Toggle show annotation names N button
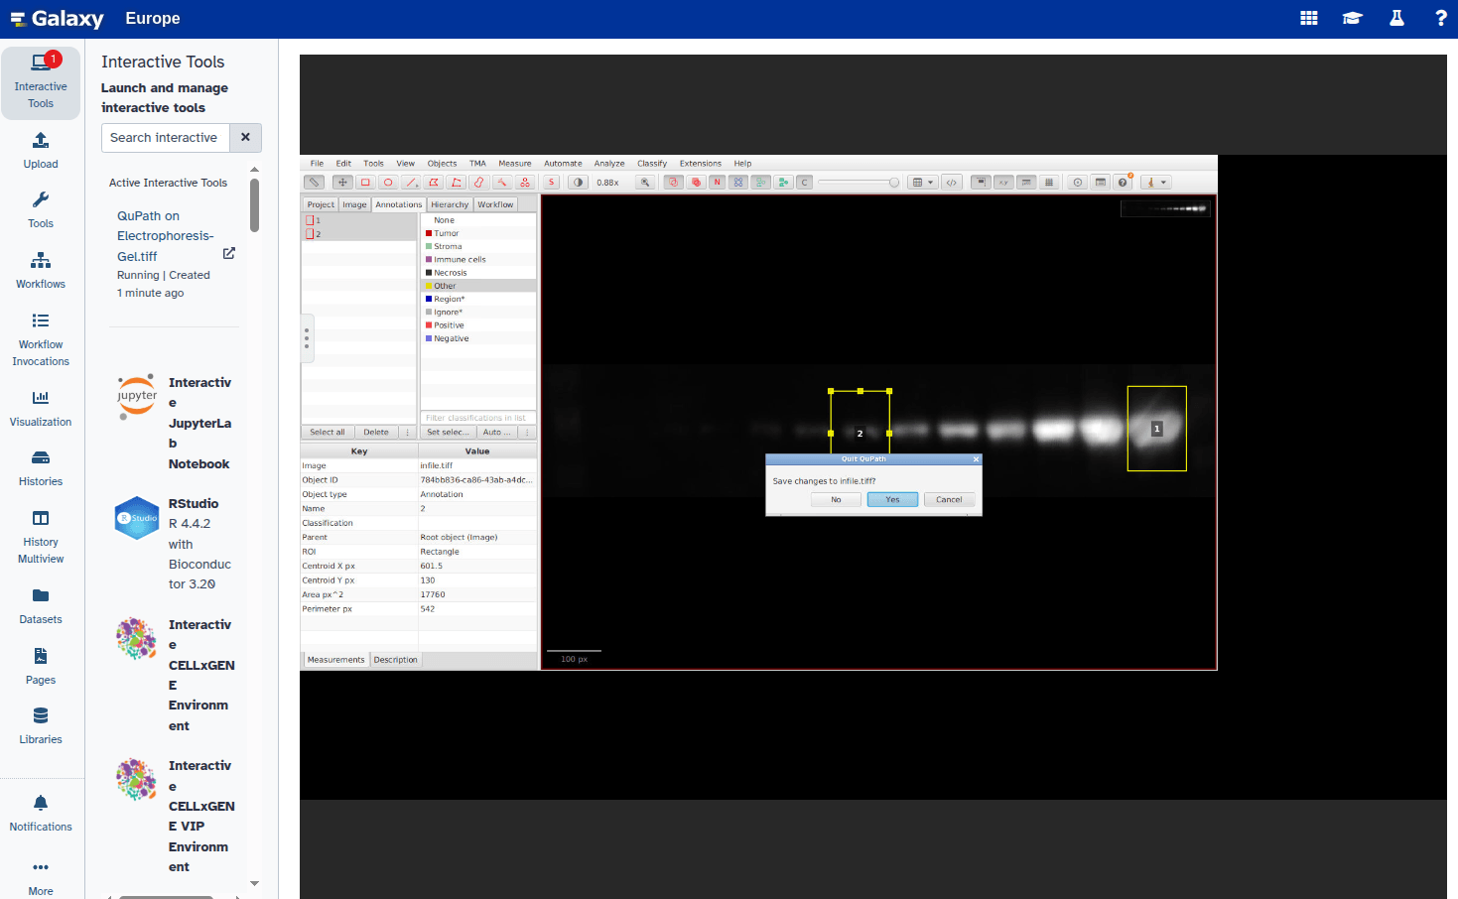The image size is (1458, 899). [x=717, y=183]
